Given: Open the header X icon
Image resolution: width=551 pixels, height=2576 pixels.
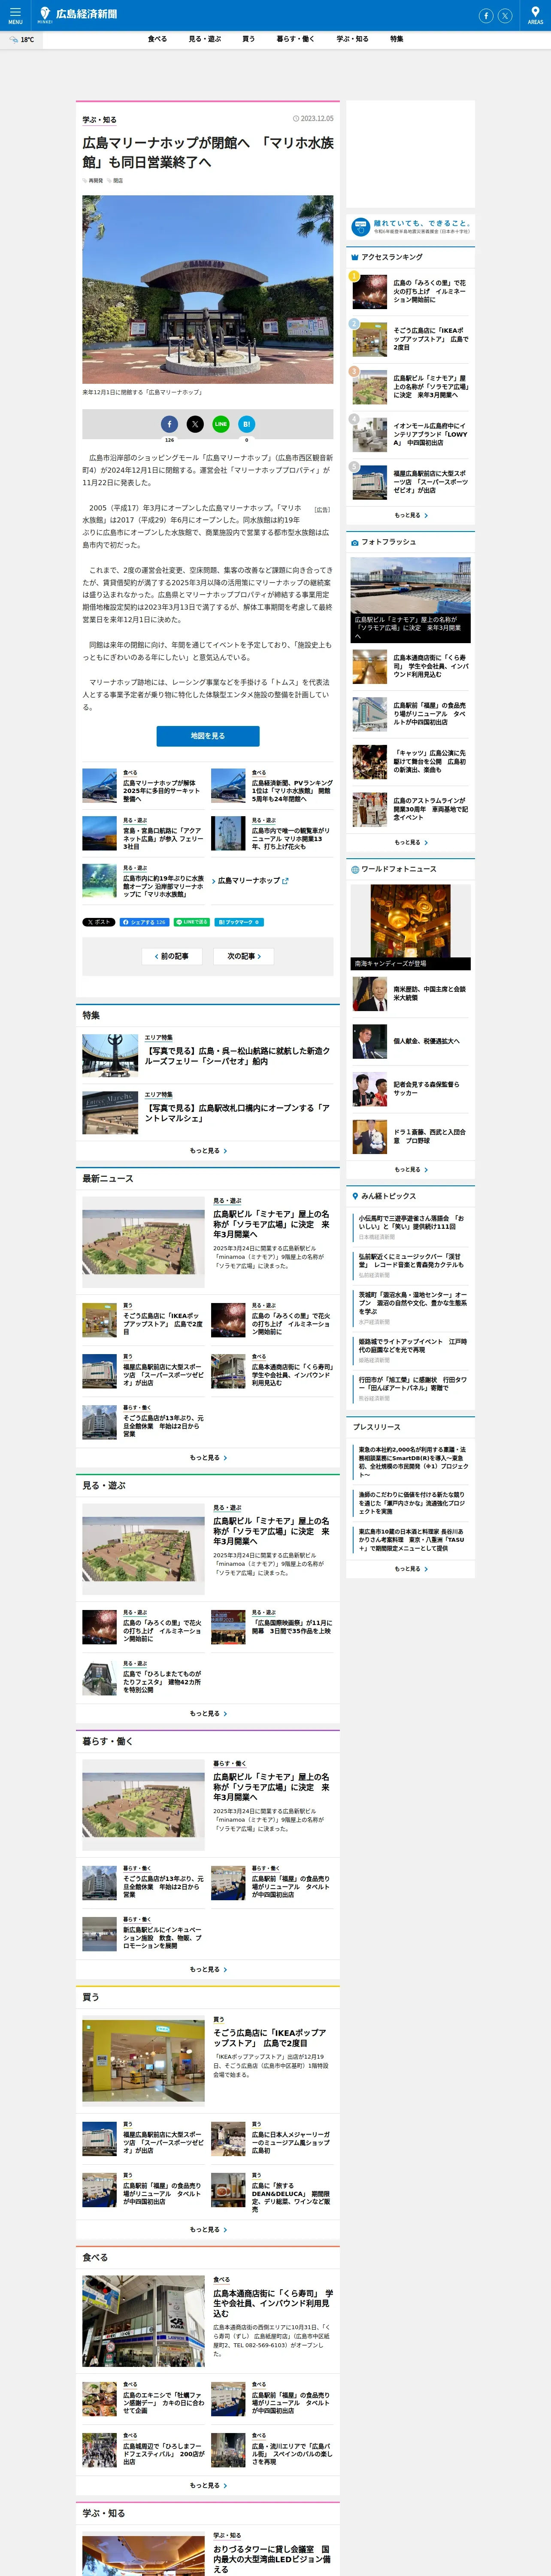Looking at the screenshot, I should 505,15.
